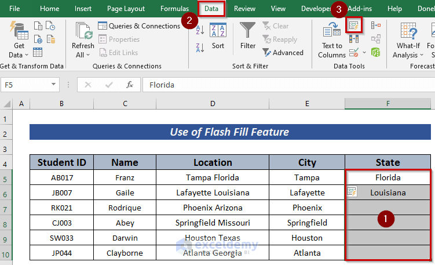The image size is (435, 265).
Task: Click the Flash Fill options icon beside Louisiana
Action: point(351,191)
